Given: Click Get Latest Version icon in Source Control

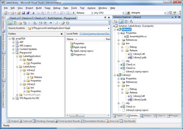Looking at the screenshot, I should coord(35,23).
